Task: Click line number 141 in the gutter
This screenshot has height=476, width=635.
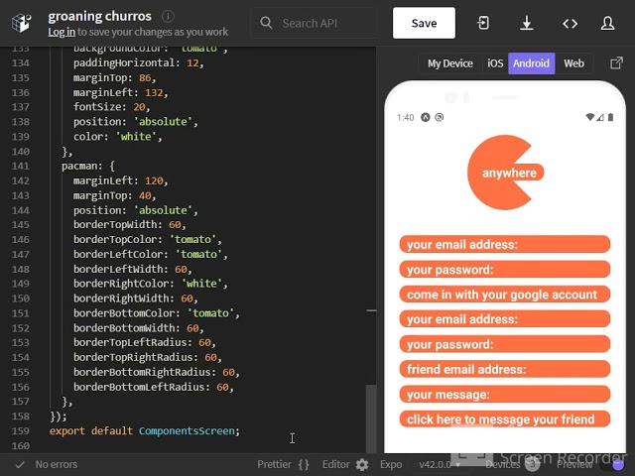Action: click(20, 166)
